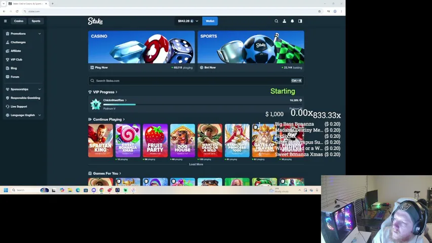
Task: Open the VIP Progress section
Action: coord(103,92)
